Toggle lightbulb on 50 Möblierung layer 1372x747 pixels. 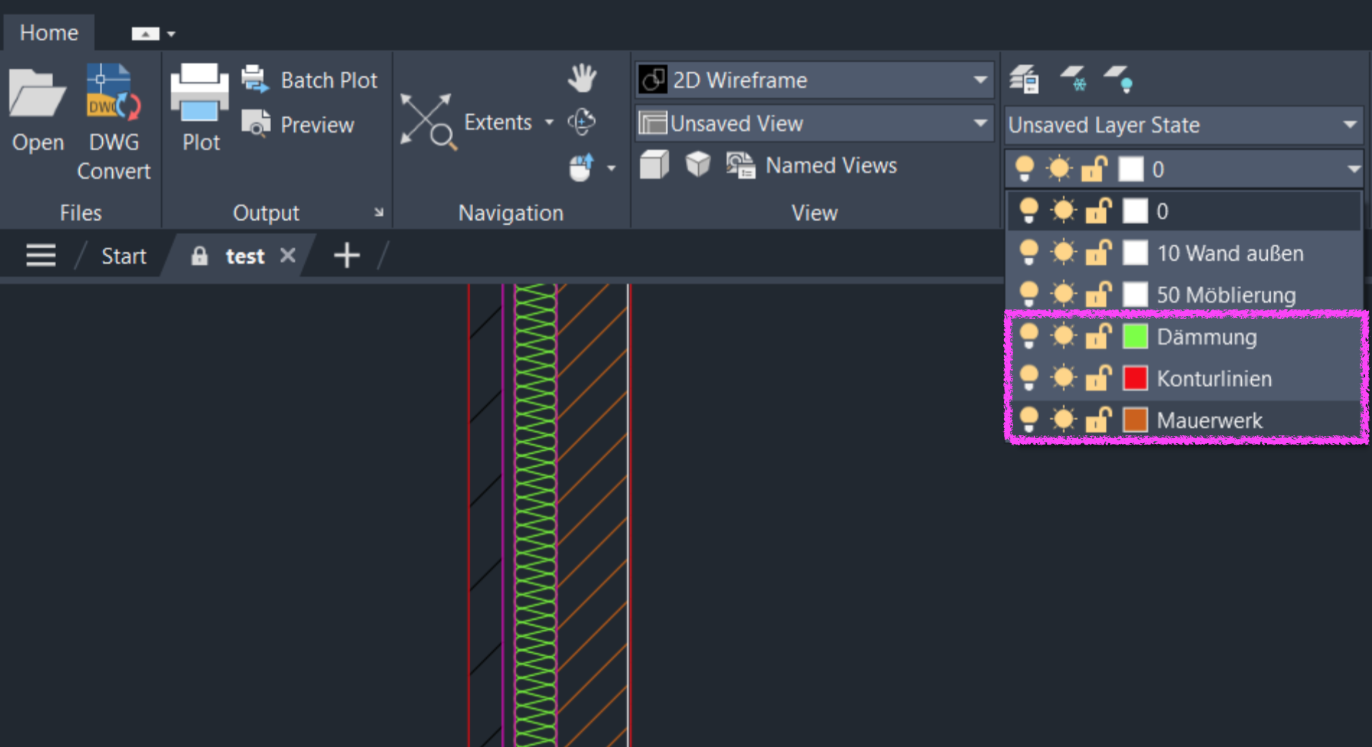tap(1029, 294)
